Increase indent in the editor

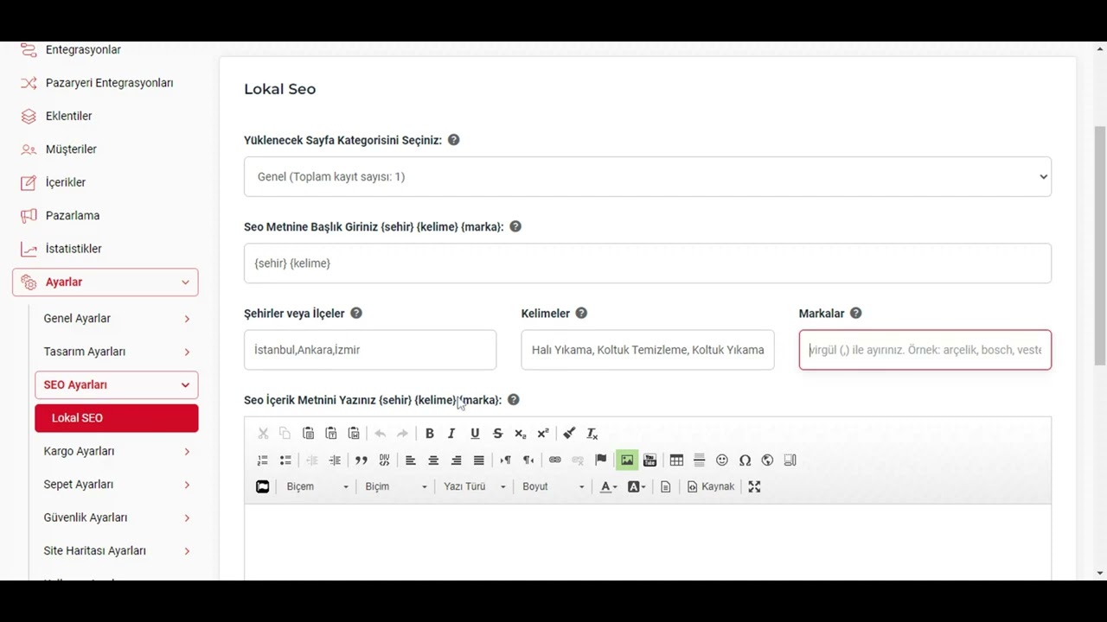click(x=335, y=460)
